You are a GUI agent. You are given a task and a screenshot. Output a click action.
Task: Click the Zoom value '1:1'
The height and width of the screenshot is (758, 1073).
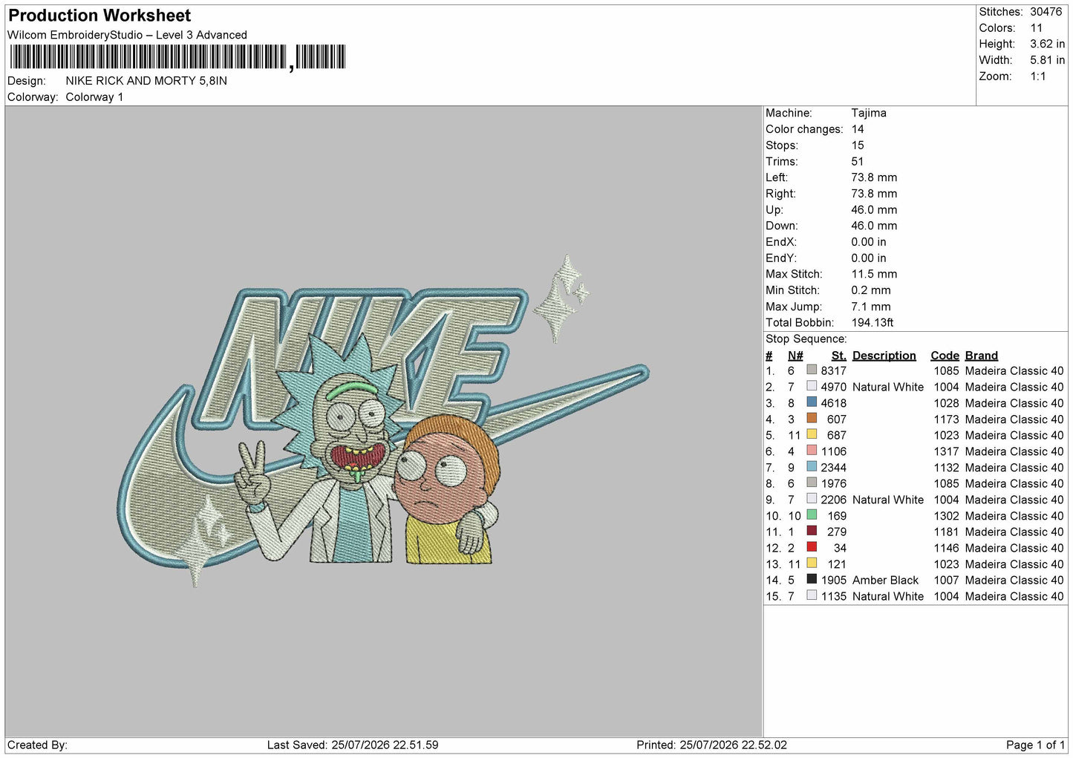pyautogui.click(x=1037, y=76)
